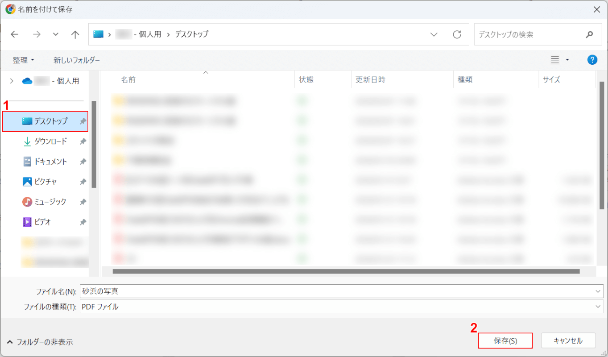Open the recent locations chevron

56,34
